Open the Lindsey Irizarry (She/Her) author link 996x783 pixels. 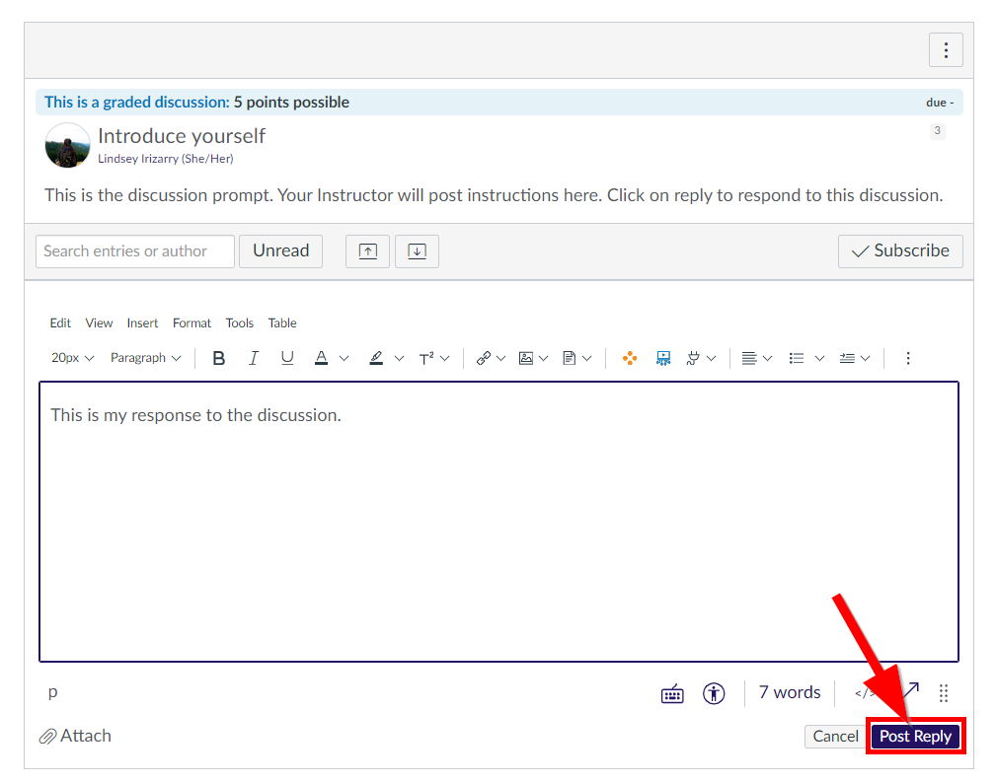click(165, 159)
